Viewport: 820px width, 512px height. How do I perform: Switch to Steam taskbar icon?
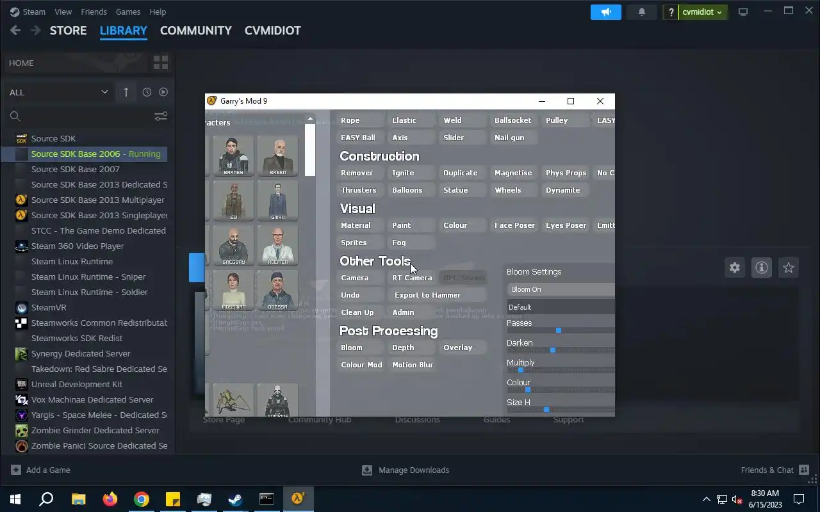[x=235, y=499]
